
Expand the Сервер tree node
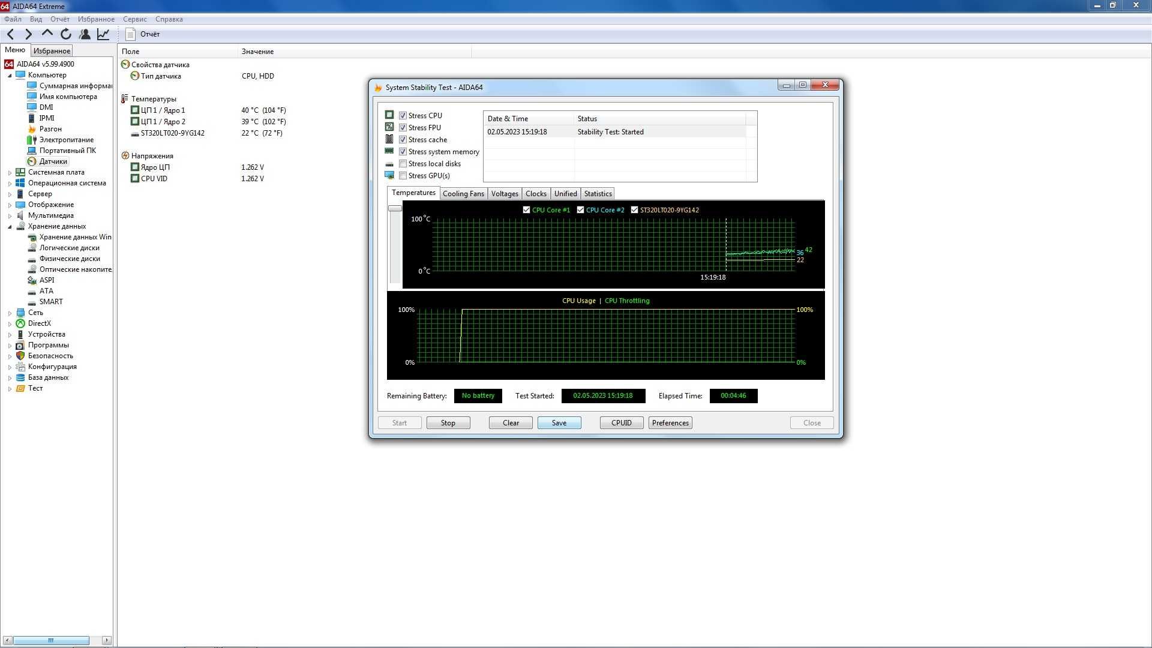coord(10,194)
